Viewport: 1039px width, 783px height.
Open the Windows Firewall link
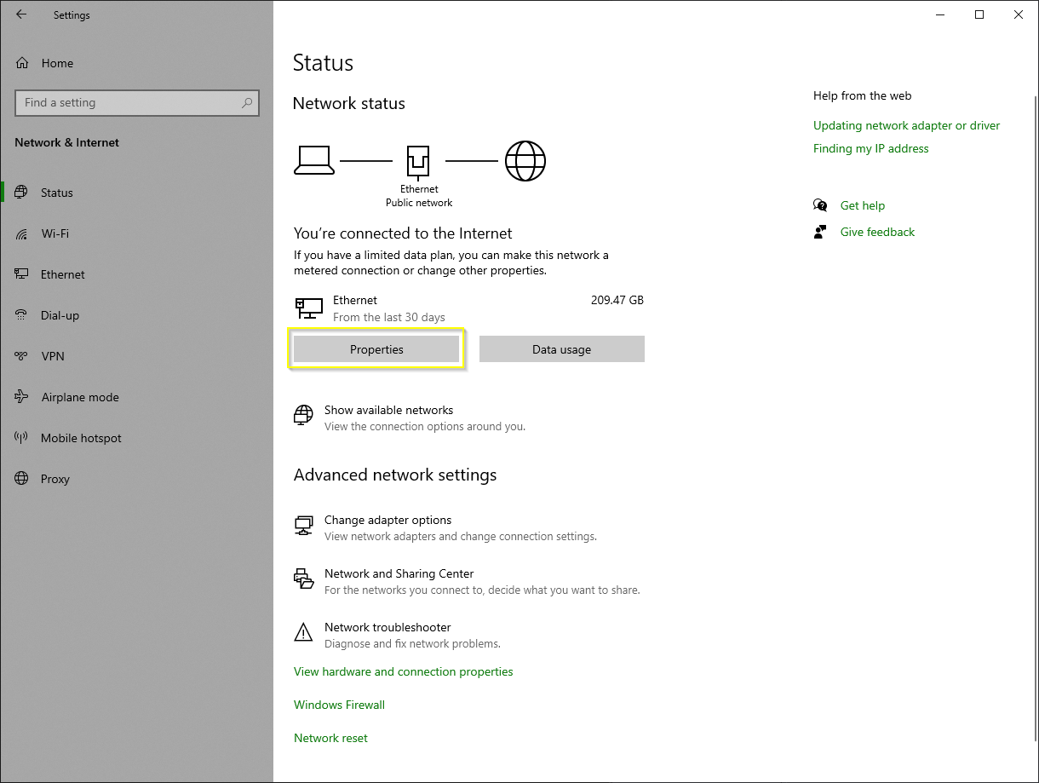pyautogui.click(x=340, y=705)
